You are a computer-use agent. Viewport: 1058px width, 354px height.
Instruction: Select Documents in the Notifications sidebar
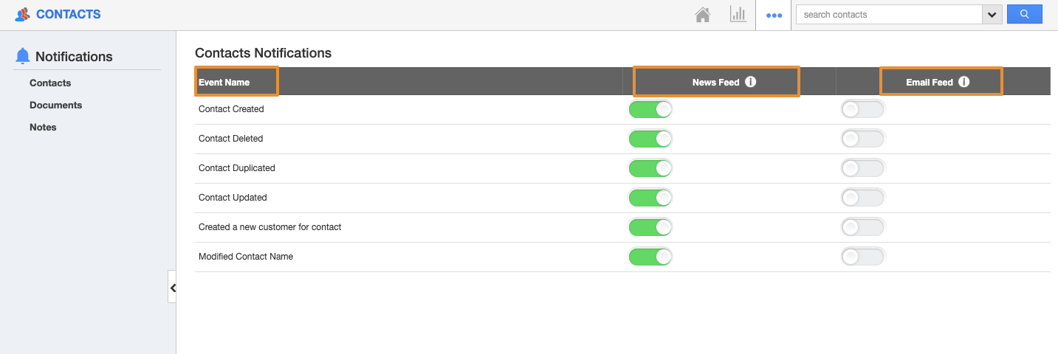point(55,105)
